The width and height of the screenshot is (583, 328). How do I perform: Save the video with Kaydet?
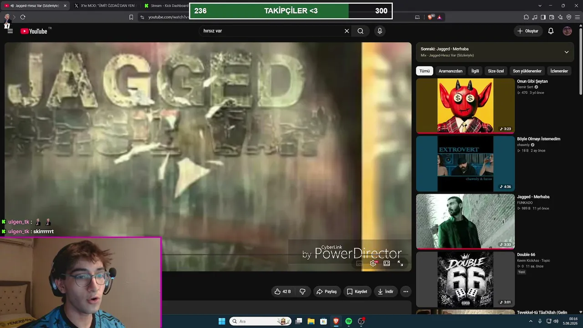coord(357,292)
